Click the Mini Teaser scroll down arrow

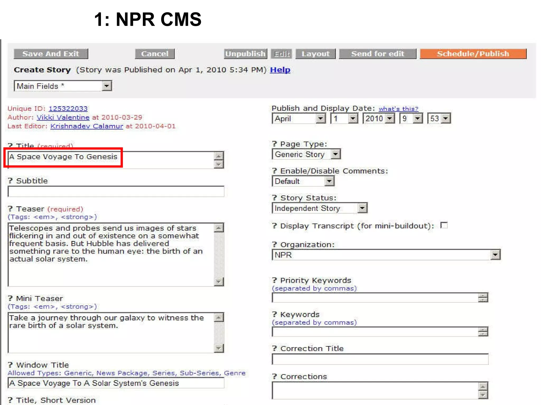click(x=219, y=348)
